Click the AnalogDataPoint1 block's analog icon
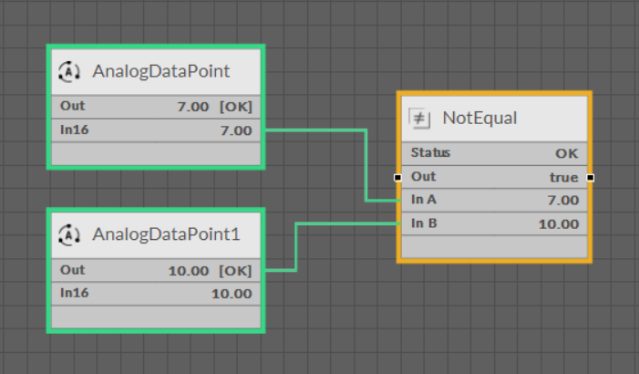Image resolution: width=639 pixels, height=374 pixels. coord(69,234)
